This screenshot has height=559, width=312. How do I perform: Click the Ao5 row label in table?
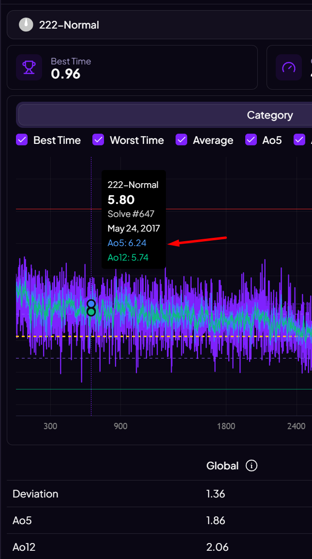(x=22, y=521)
